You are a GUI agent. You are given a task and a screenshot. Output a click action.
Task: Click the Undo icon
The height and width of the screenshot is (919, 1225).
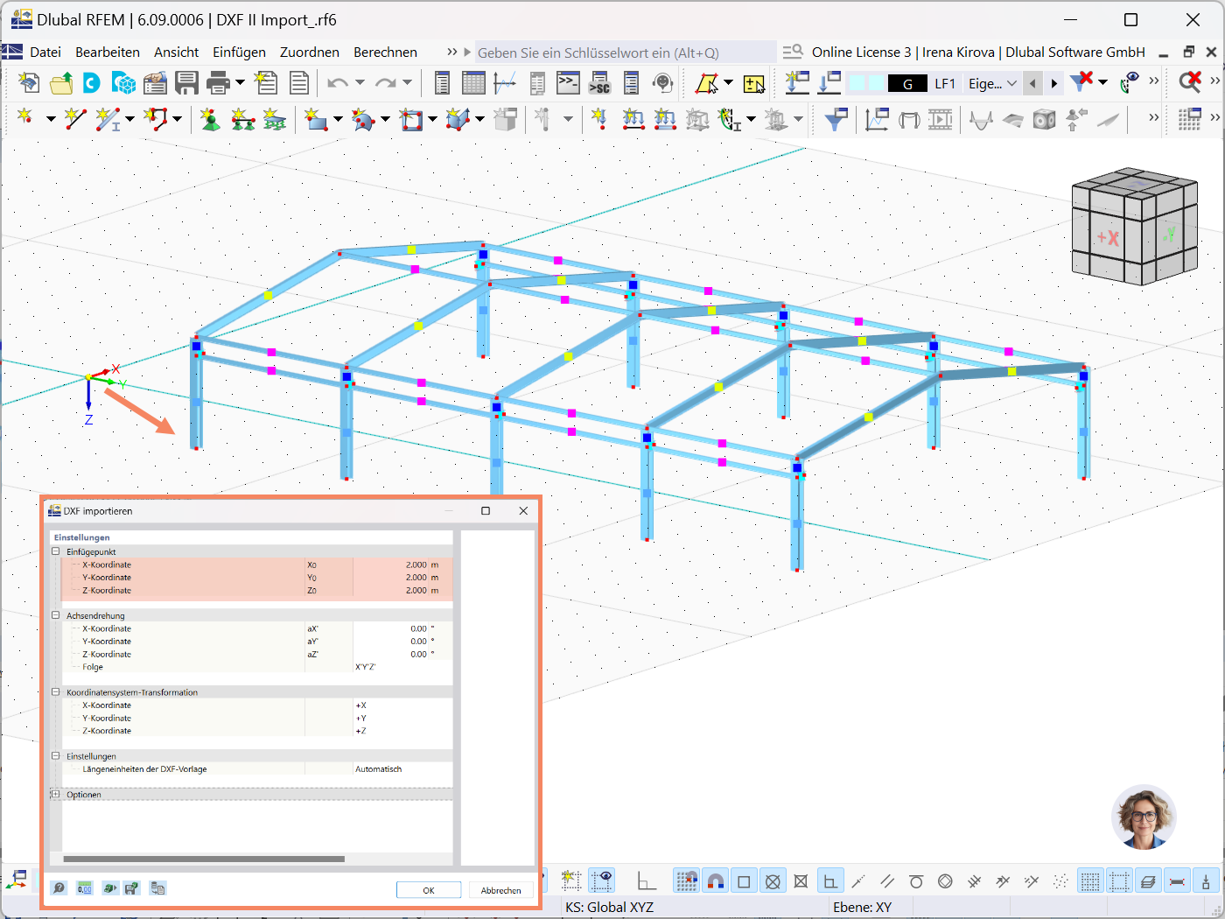[338, 82]
